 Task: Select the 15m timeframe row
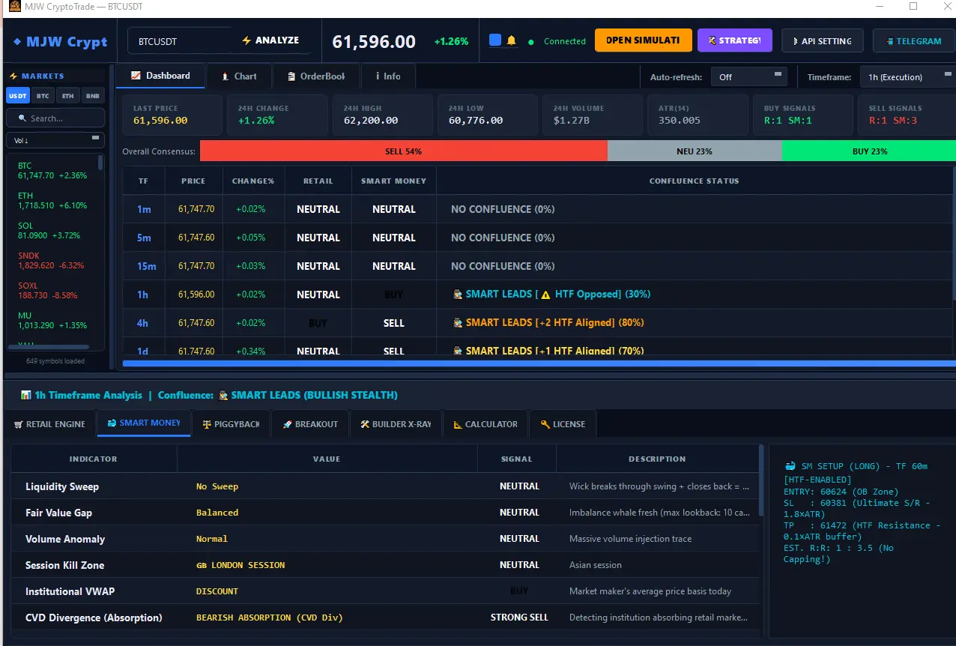[538, 266]
